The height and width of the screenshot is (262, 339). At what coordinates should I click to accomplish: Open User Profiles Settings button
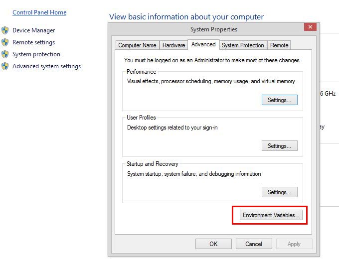tap(279, 146)
